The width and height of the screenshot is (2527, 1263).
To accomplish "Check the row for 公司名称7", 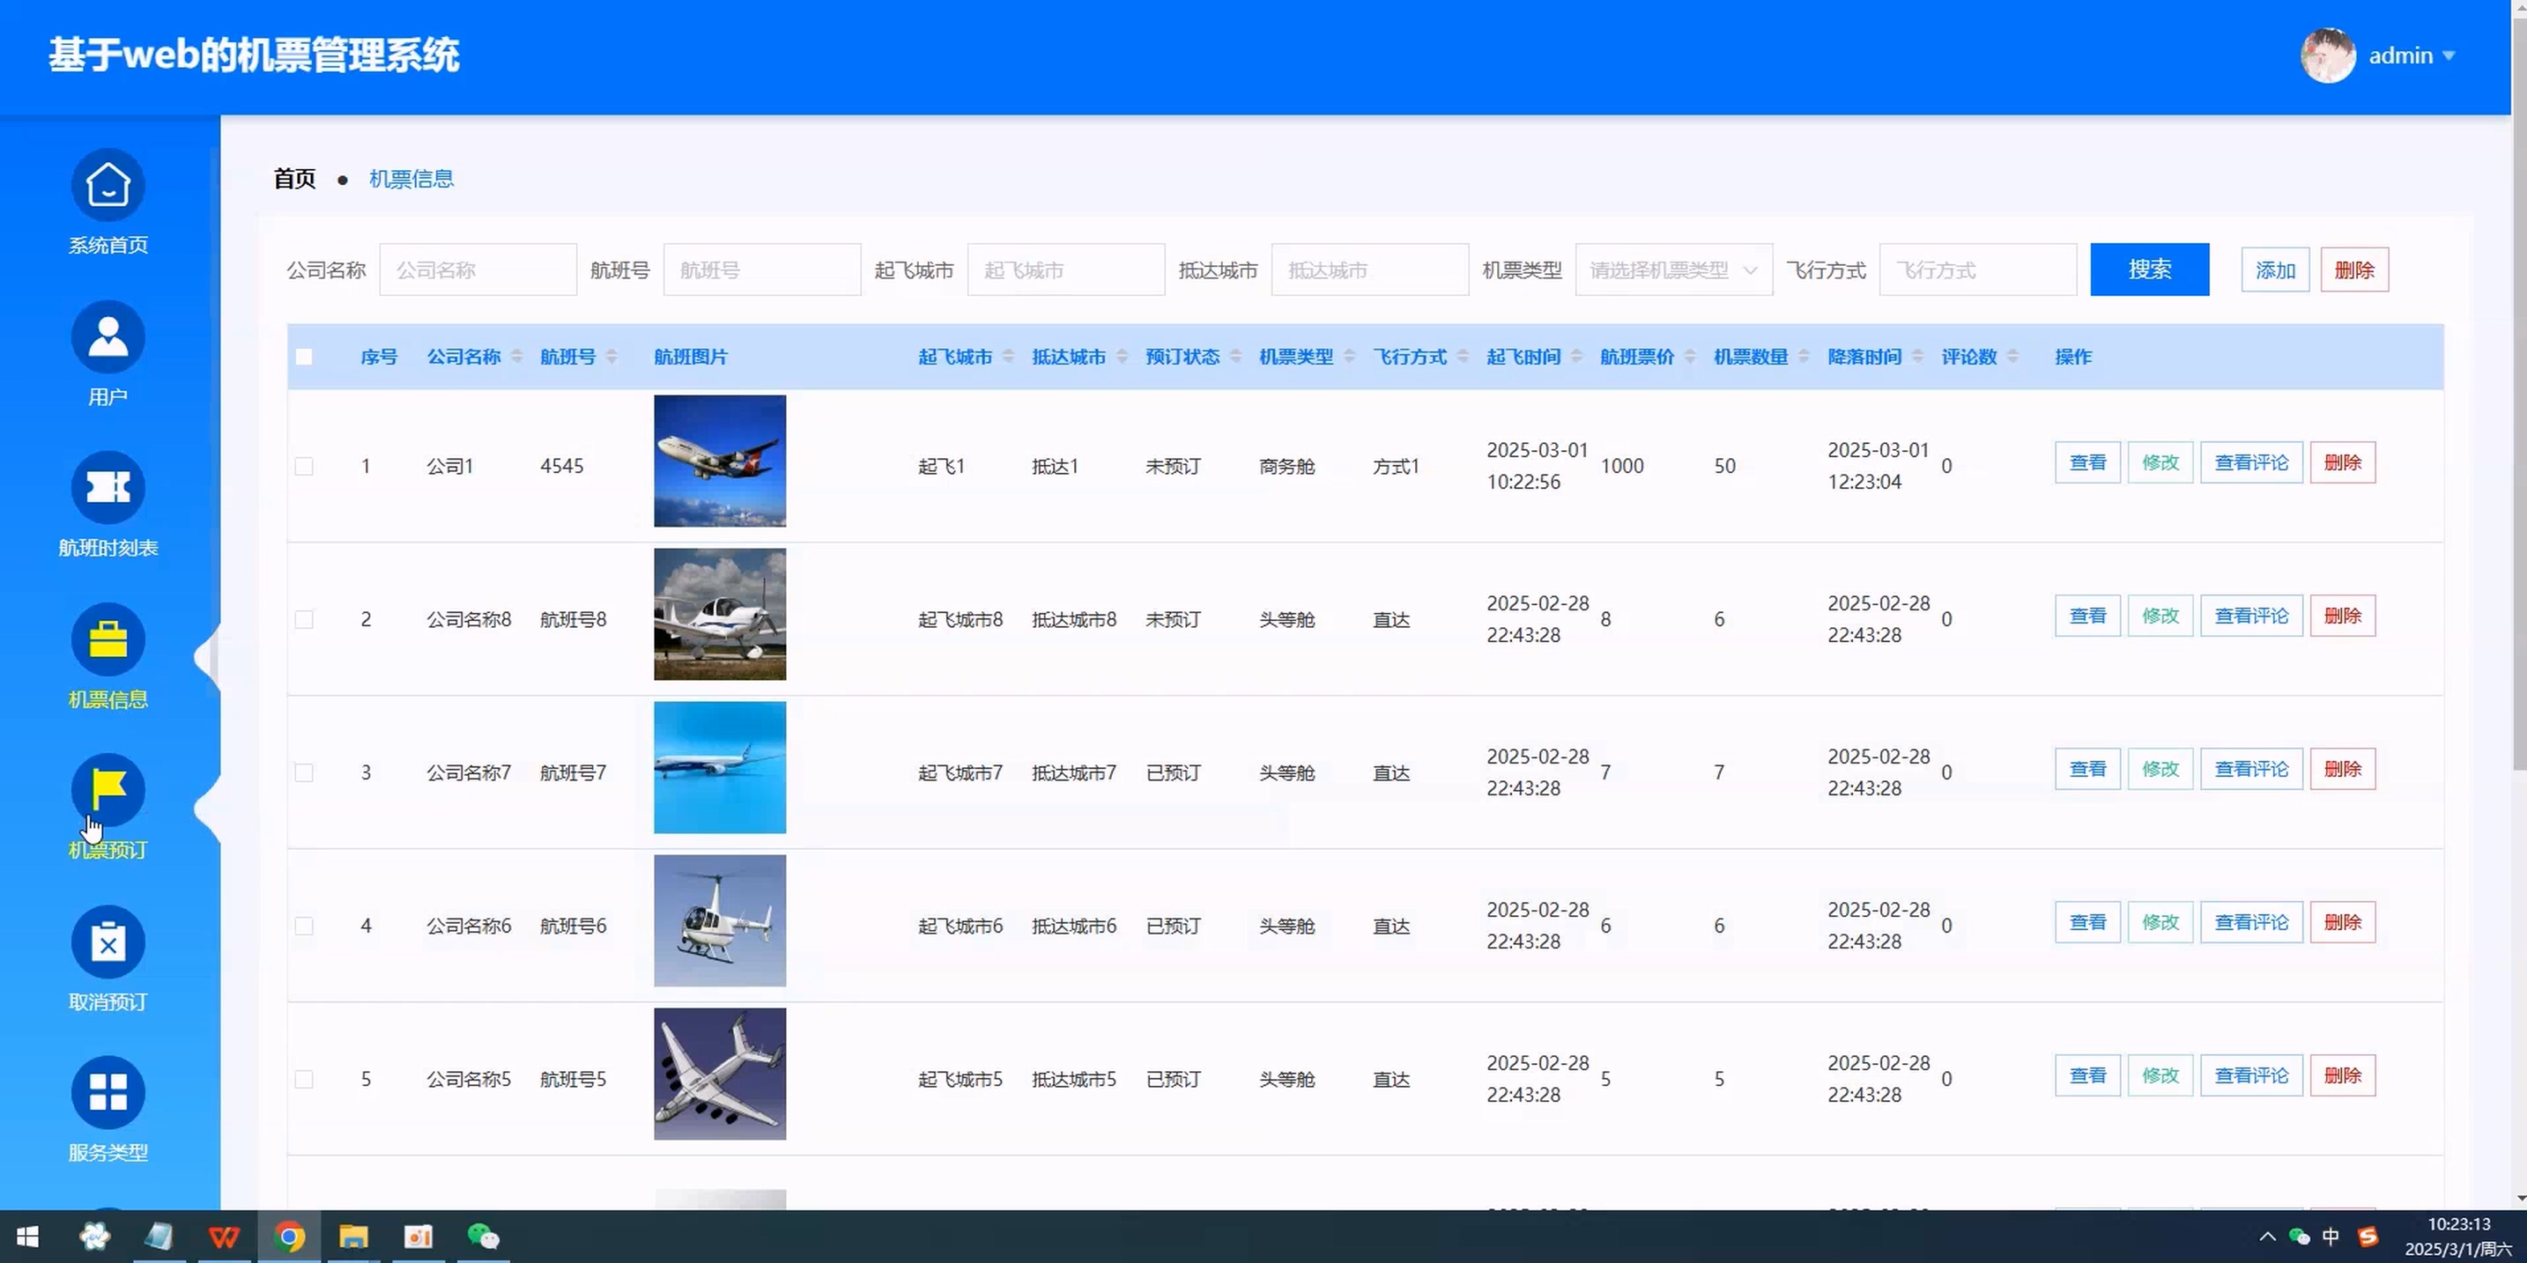I will click(304, 772).
